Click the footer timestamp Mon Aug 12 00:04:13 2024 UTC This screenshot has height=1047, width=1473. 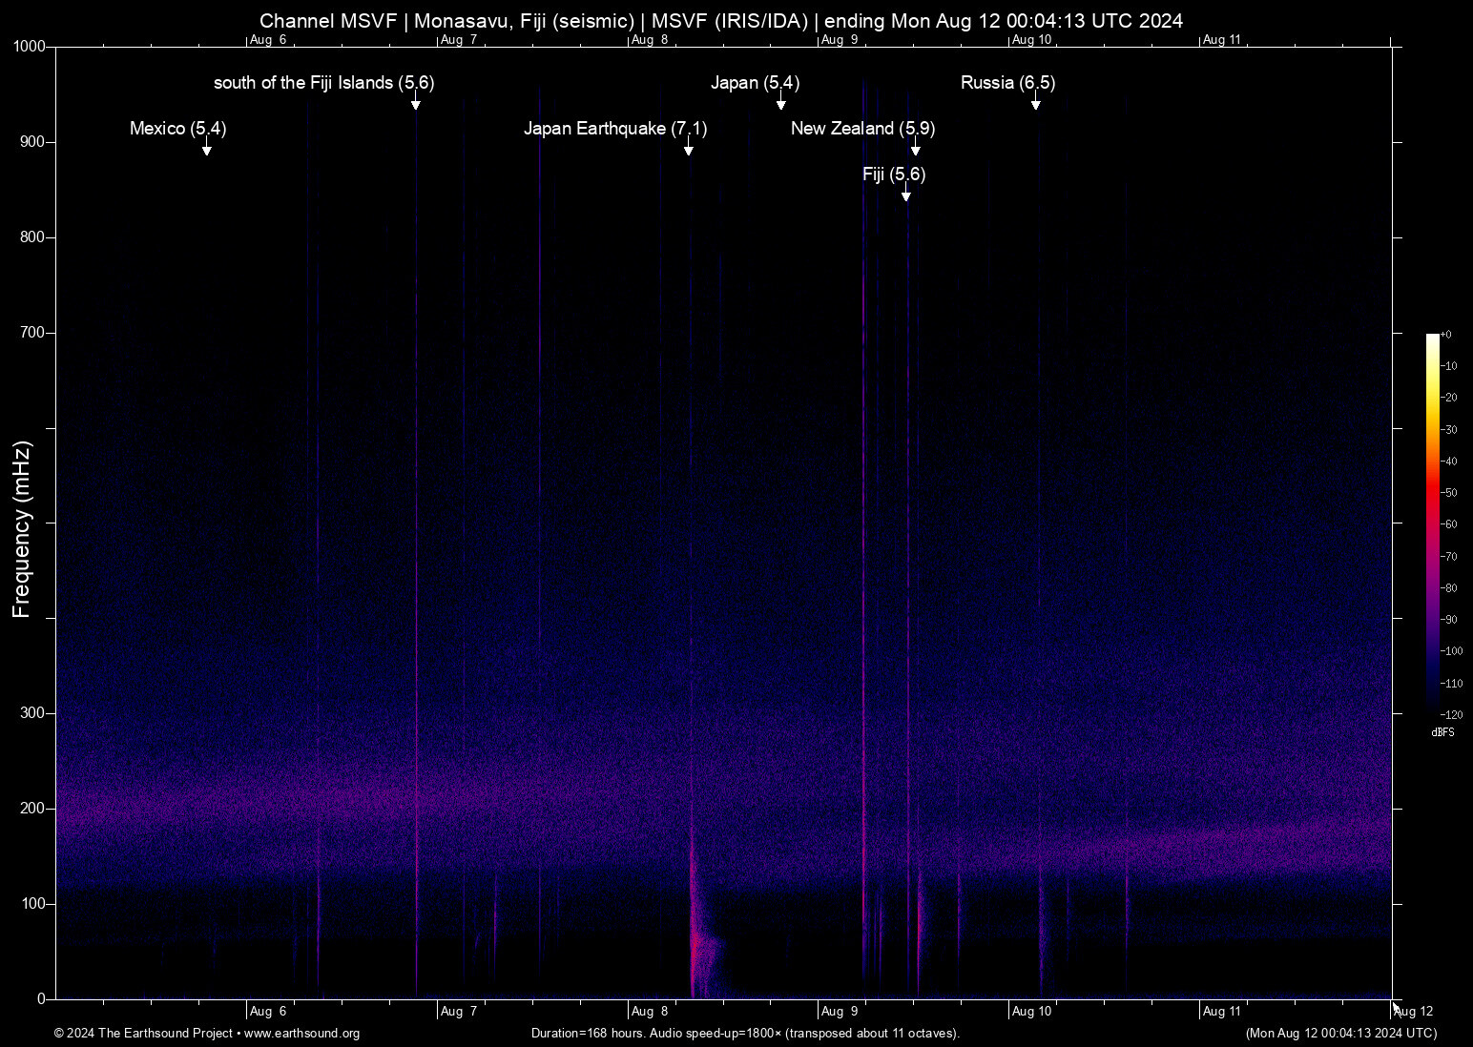(x=1341, y=1034)
